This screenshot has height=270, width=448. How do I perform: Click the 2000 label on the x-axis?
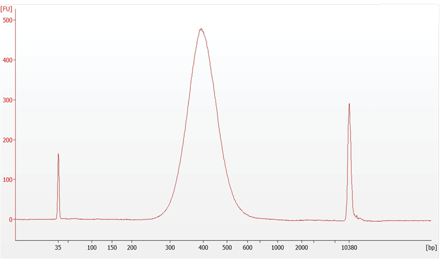(302, 247)
